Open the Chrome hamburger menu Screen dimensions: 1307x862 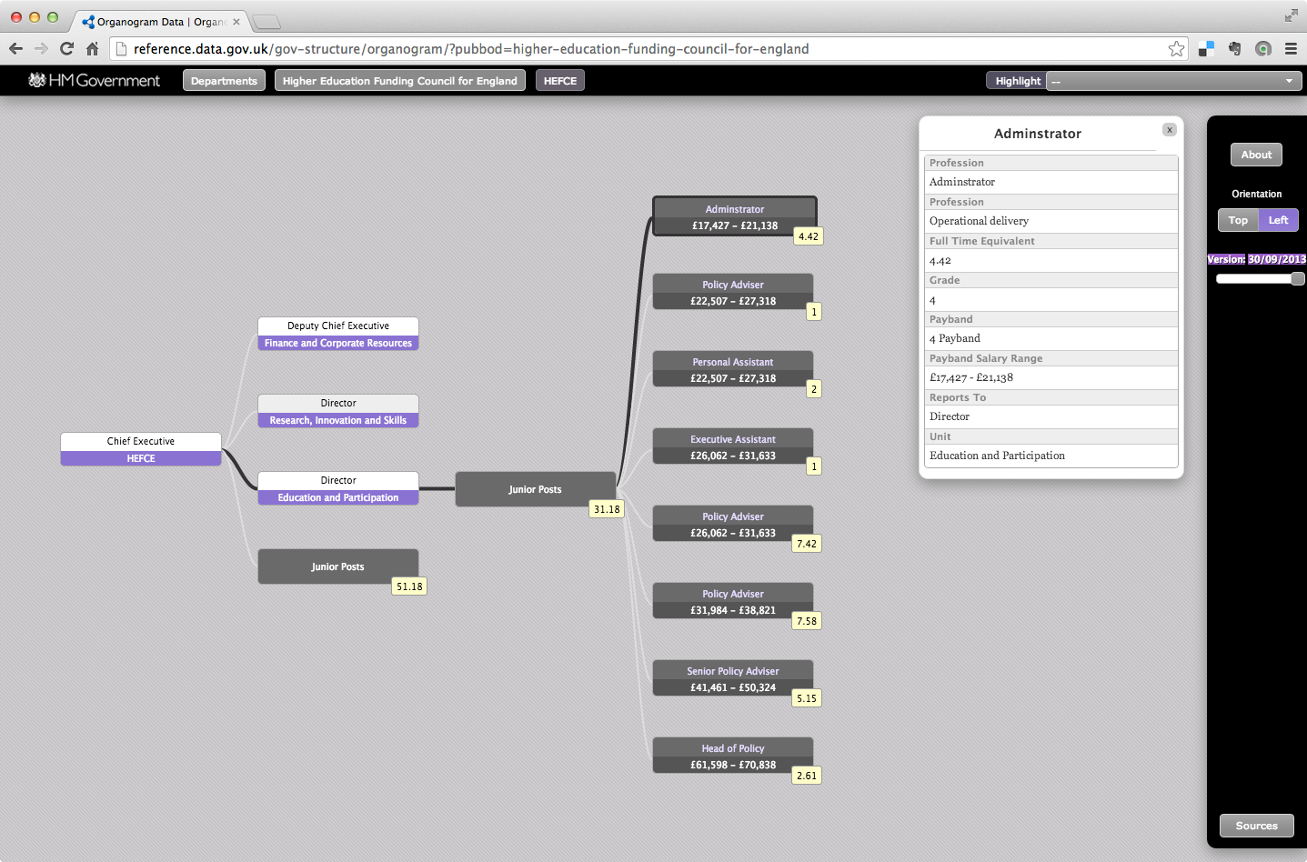[1291, 49]
